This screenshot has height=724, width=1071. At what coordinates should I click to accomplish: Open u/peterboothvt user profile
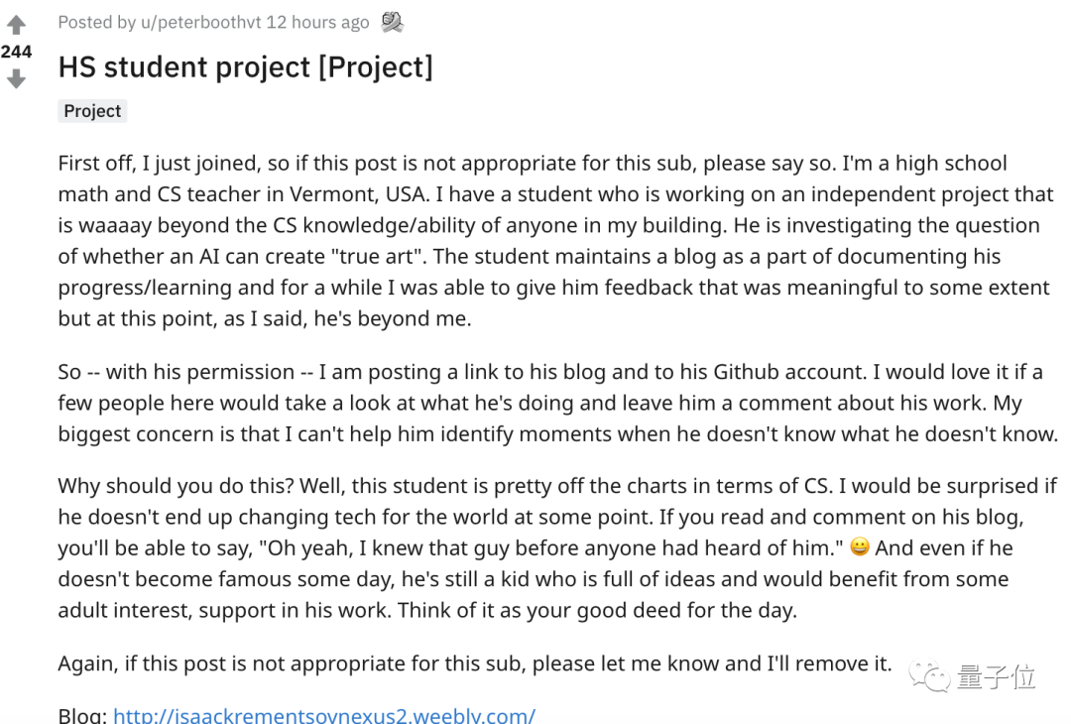pyautogui.click(x=200, y=23)
